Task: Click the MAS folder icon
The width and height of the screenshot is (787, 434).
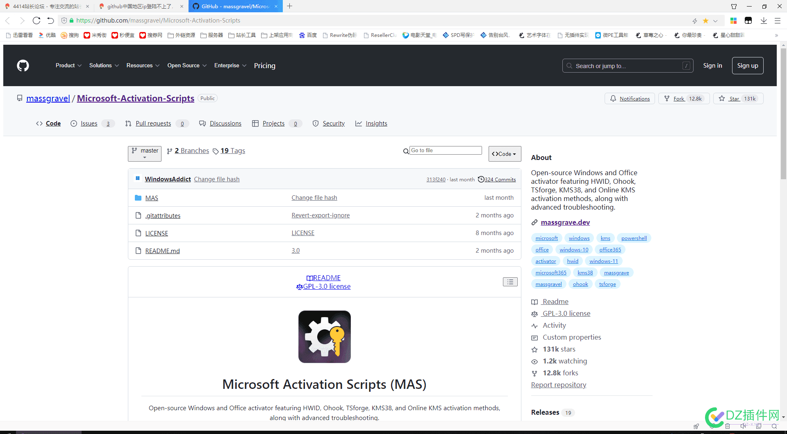Action: point(138,198)
